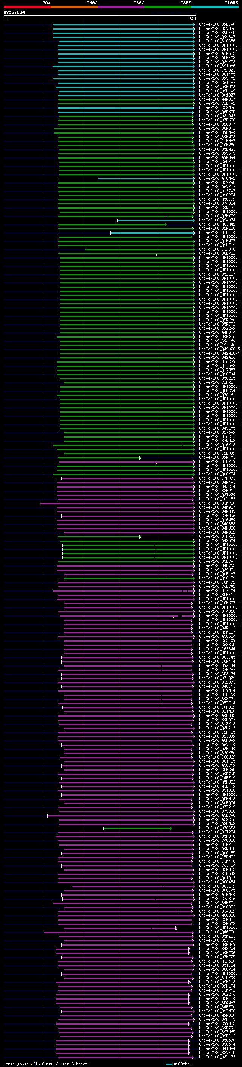This screenshot has width=242, height=1067.
Task: Select hit label UniRef100_B4KH43
Action: pos(217,512)
